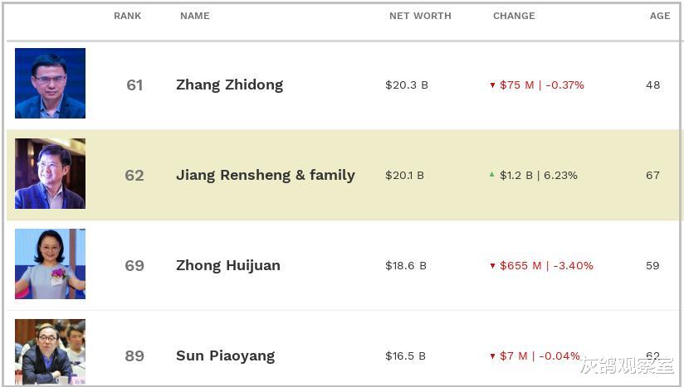Viewport: 684px width, 387px height.
Task: Click rank number 62 in highlighted row
Action: (134, 175)
